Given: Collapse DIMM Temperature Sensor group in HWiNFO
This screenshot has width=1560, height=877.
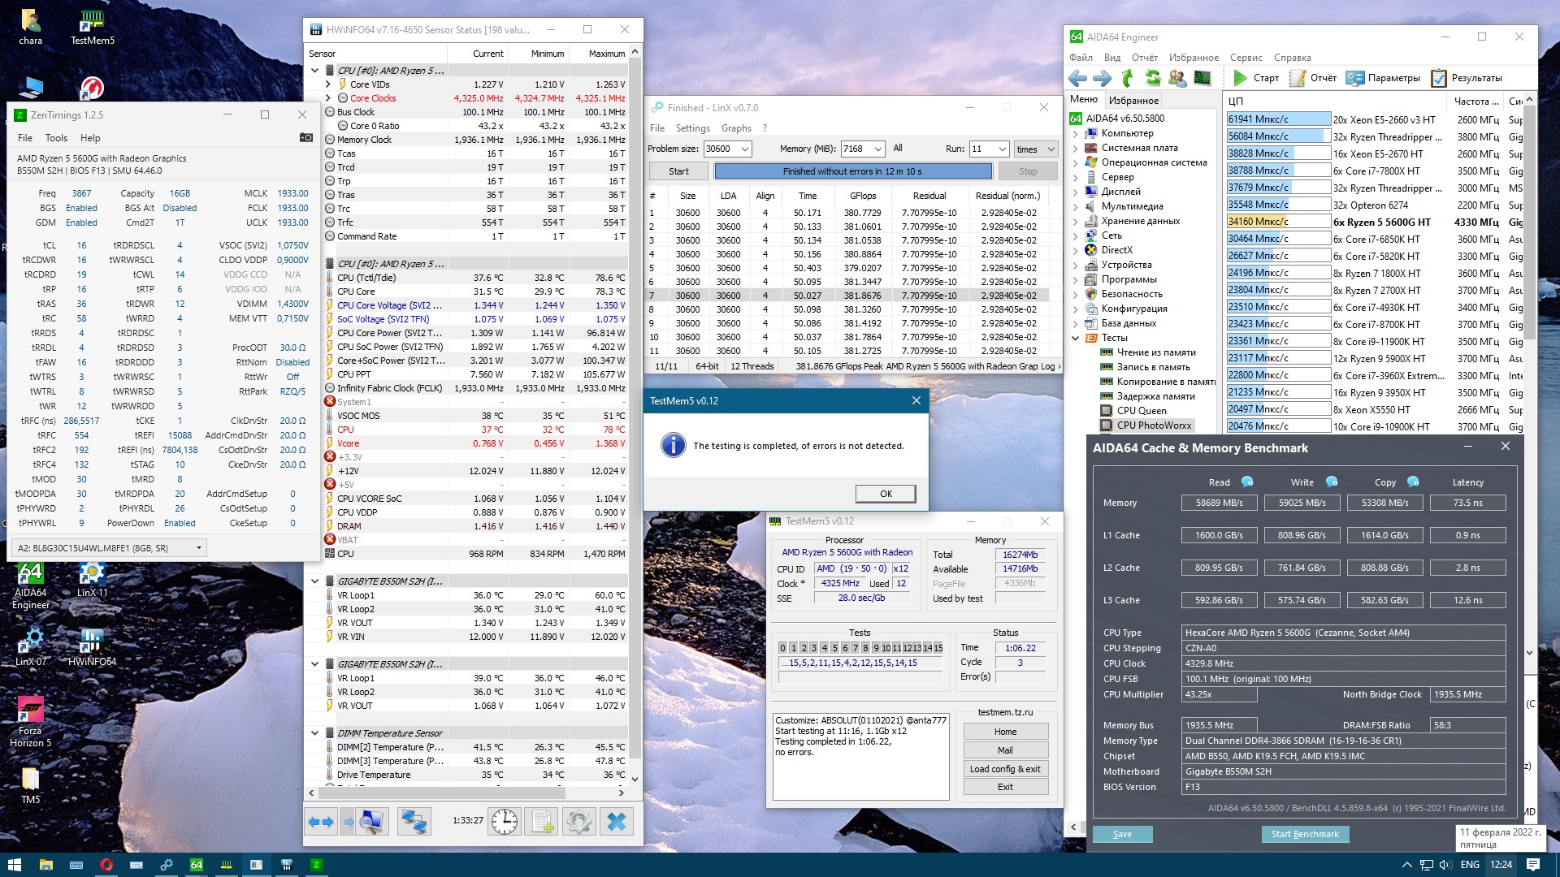Looking at the screenshot, I should (315, 732).
